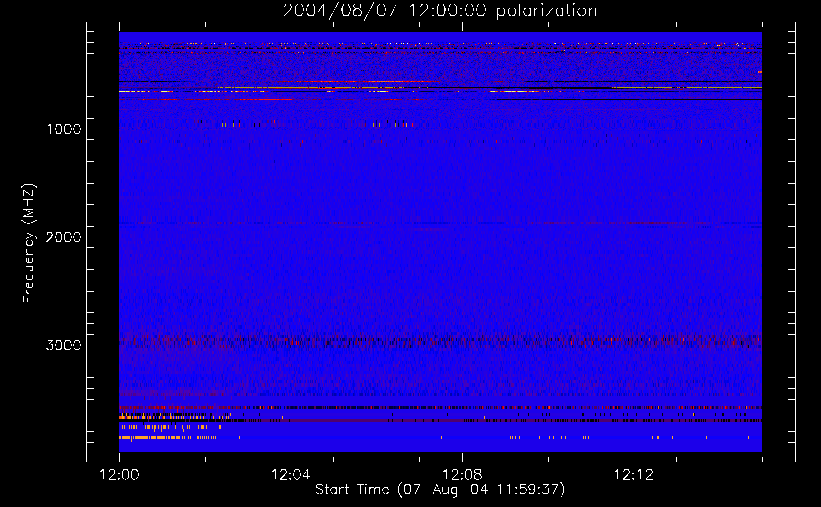This screenshot has height=507, width=821.
Task: Click the 12:08 time tick label
Action: pyautogui.click(x=462, y=475)
